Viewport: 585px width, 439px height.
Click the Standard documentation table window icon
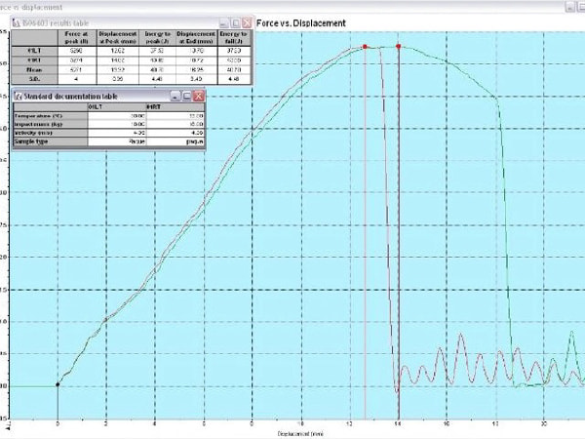pos(17,96)
